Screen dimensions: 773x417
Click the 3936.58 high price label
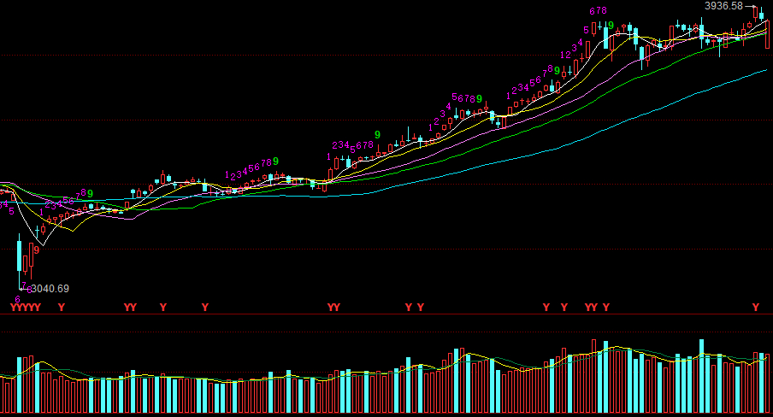(723, 6)
